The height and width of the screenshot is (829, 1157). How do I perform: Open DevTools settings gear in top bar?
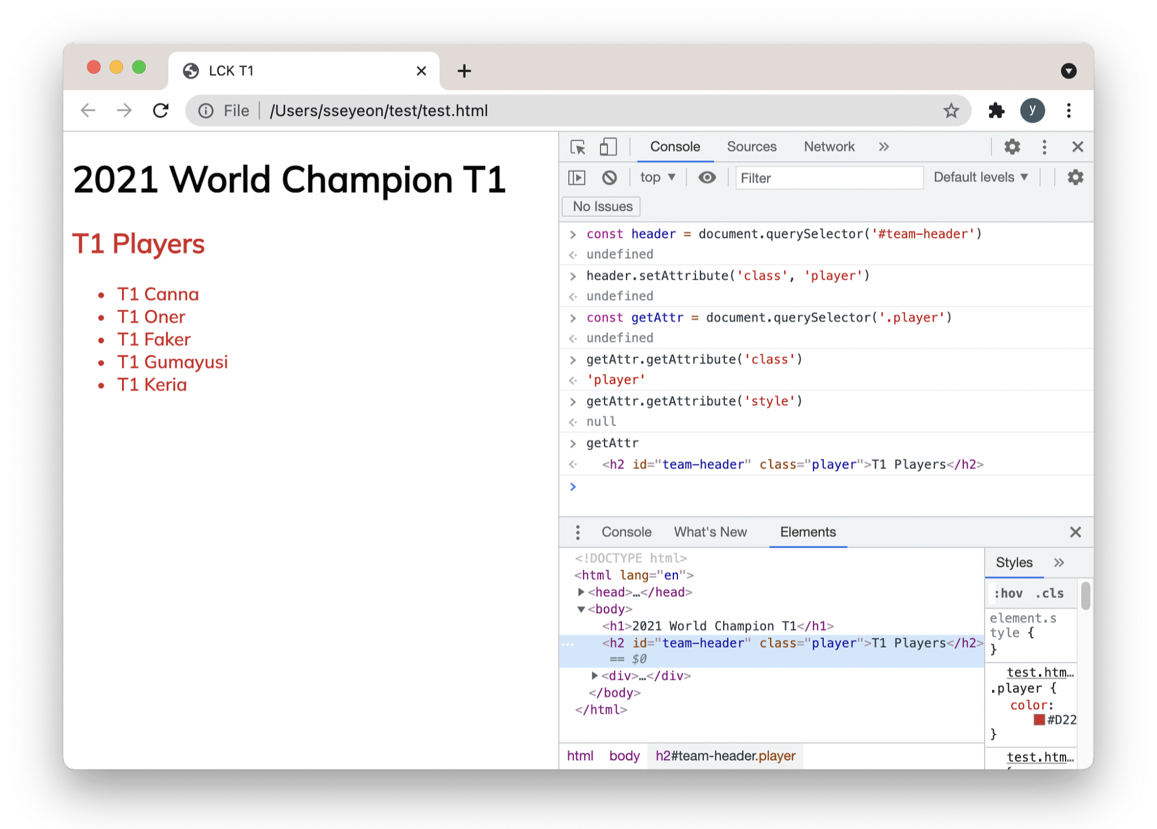tap(1012, 147)
